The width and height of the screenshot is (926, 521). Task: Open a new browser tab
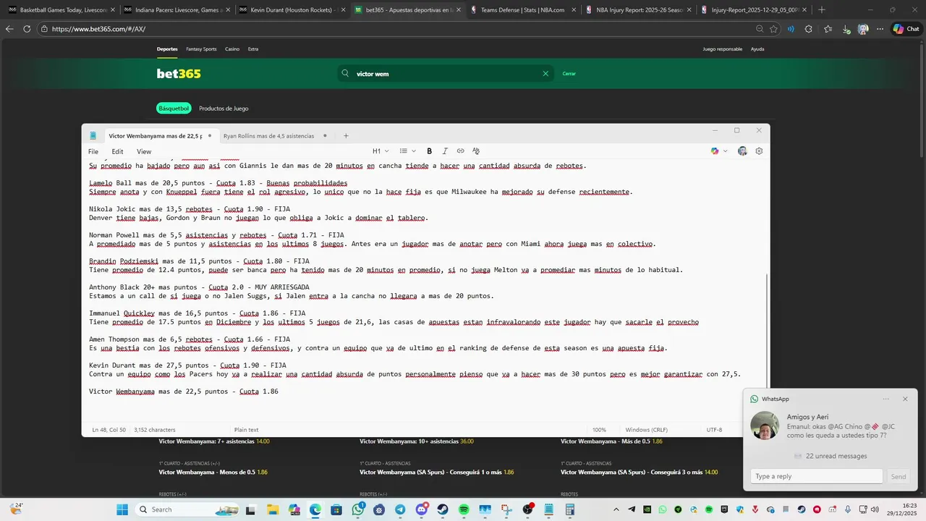821,10
